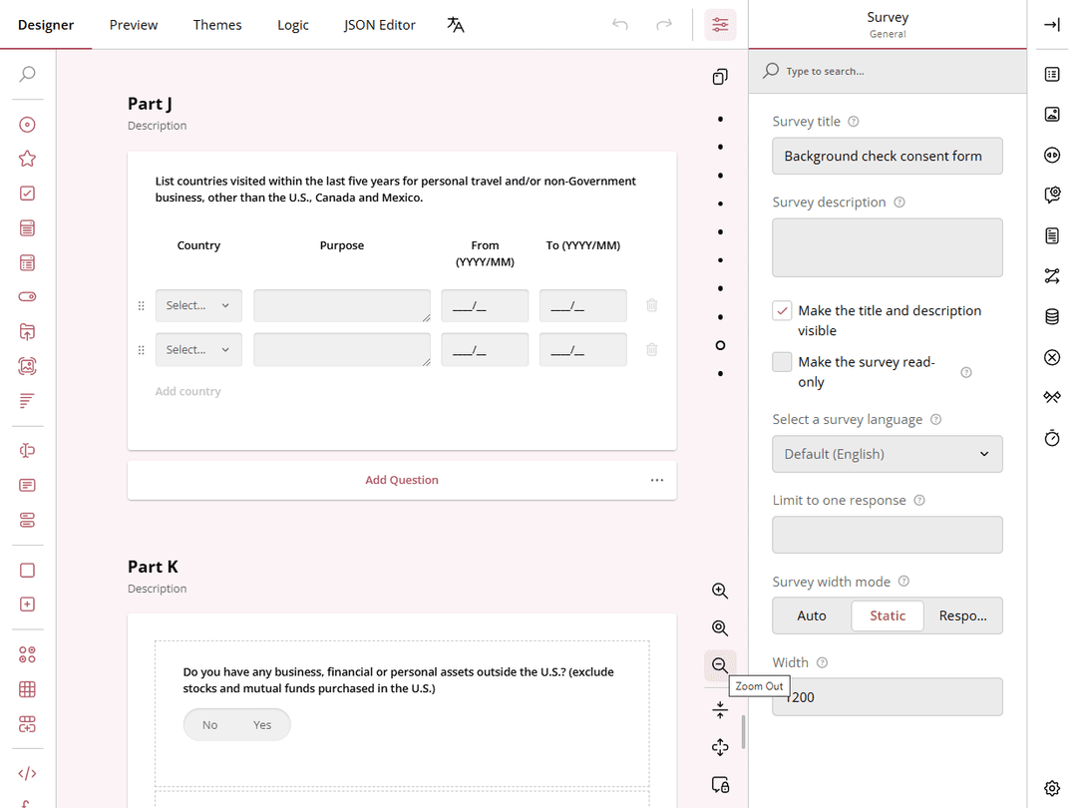Select the Yes/No Boolean toolbox icon
The image size is (1077, 808).
[x=28, y=297]
